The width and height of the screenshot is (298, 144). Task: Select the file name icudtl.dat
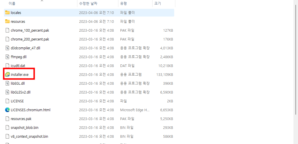pyautogui.click(x=18, y=66)
